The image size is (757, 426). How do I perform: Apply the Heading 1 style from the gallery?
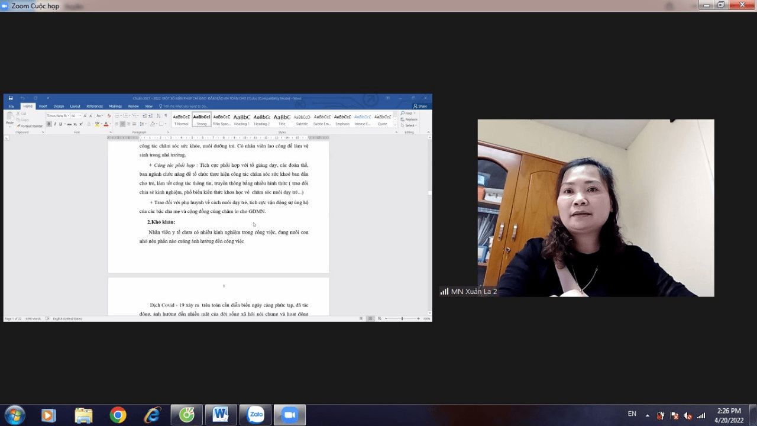coord(241,119)
